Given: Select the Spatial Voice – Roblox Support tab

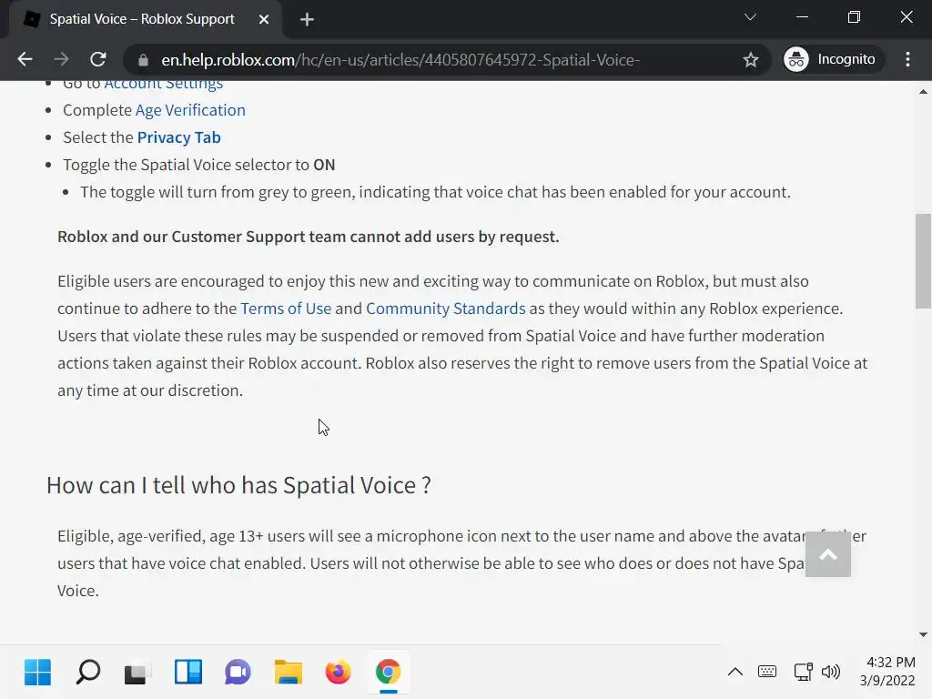Looking at the screenshot, I should pos(142,19).
